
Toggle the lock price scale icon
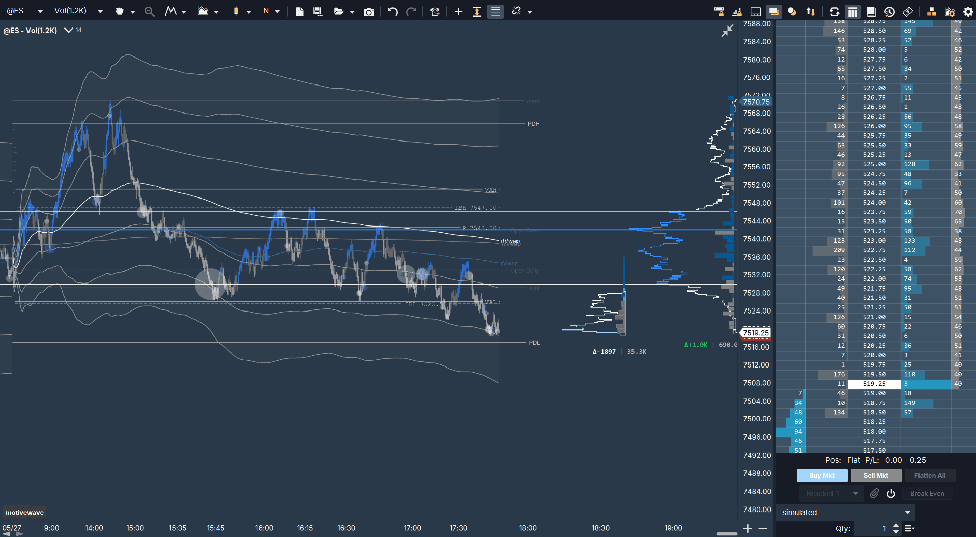737,11
